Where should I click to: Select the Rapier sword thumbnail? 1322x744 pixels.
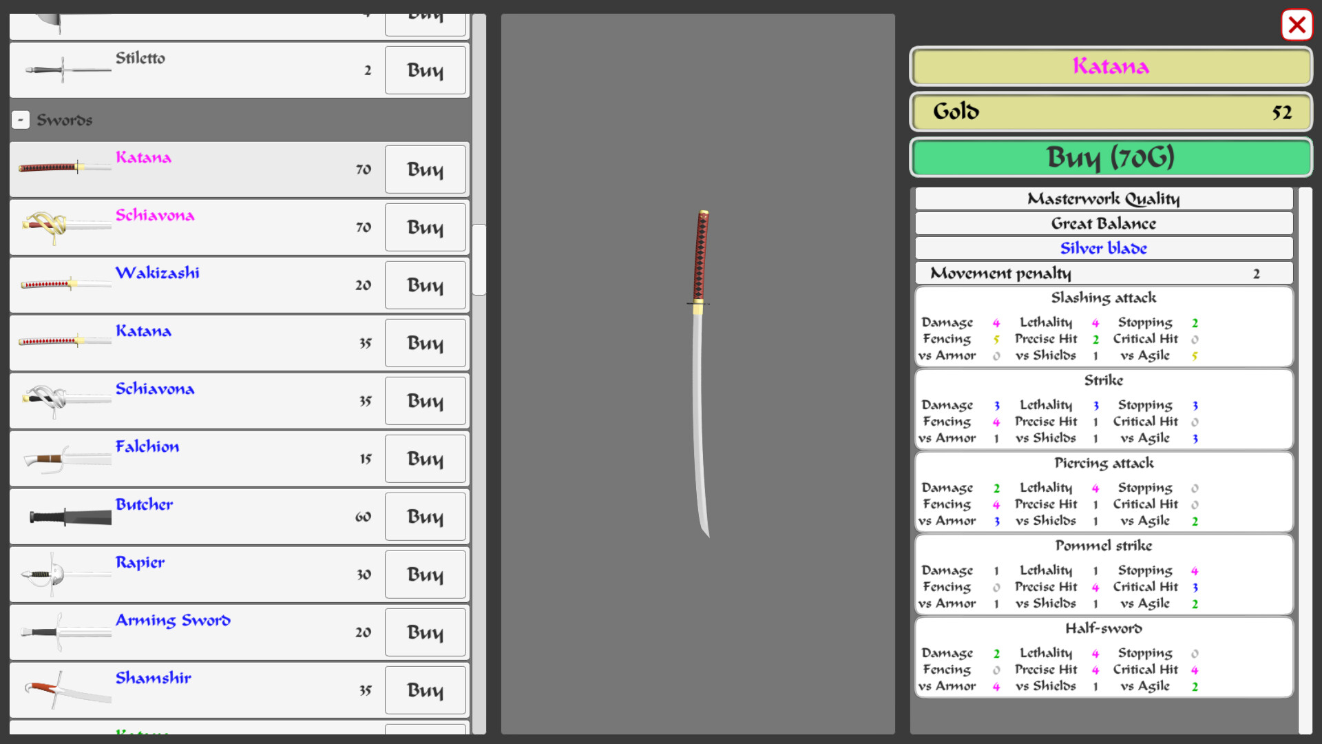coord(63,574)
